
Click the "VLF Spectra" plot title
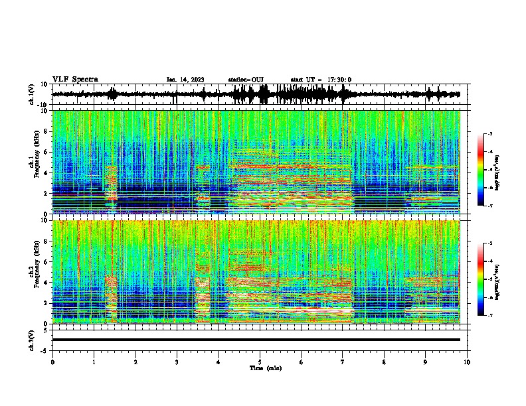point(75,80)
